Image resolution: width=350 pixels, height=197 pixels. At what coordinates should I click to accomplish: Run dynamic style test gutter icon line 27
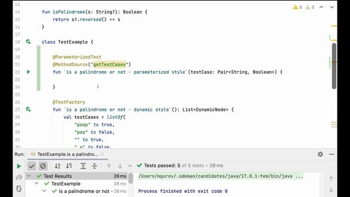[x=28, y=109]
